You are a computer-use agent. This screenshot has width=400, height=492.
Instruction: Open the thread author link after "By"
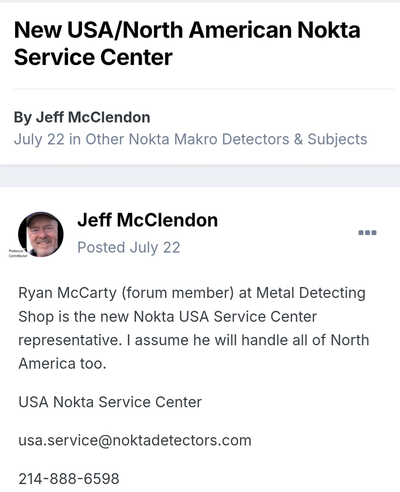pos(93,117)
